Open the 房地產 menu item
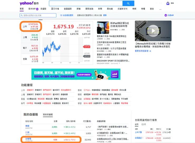Viewport: 195px width, 143px height. [x=110, y=9]
